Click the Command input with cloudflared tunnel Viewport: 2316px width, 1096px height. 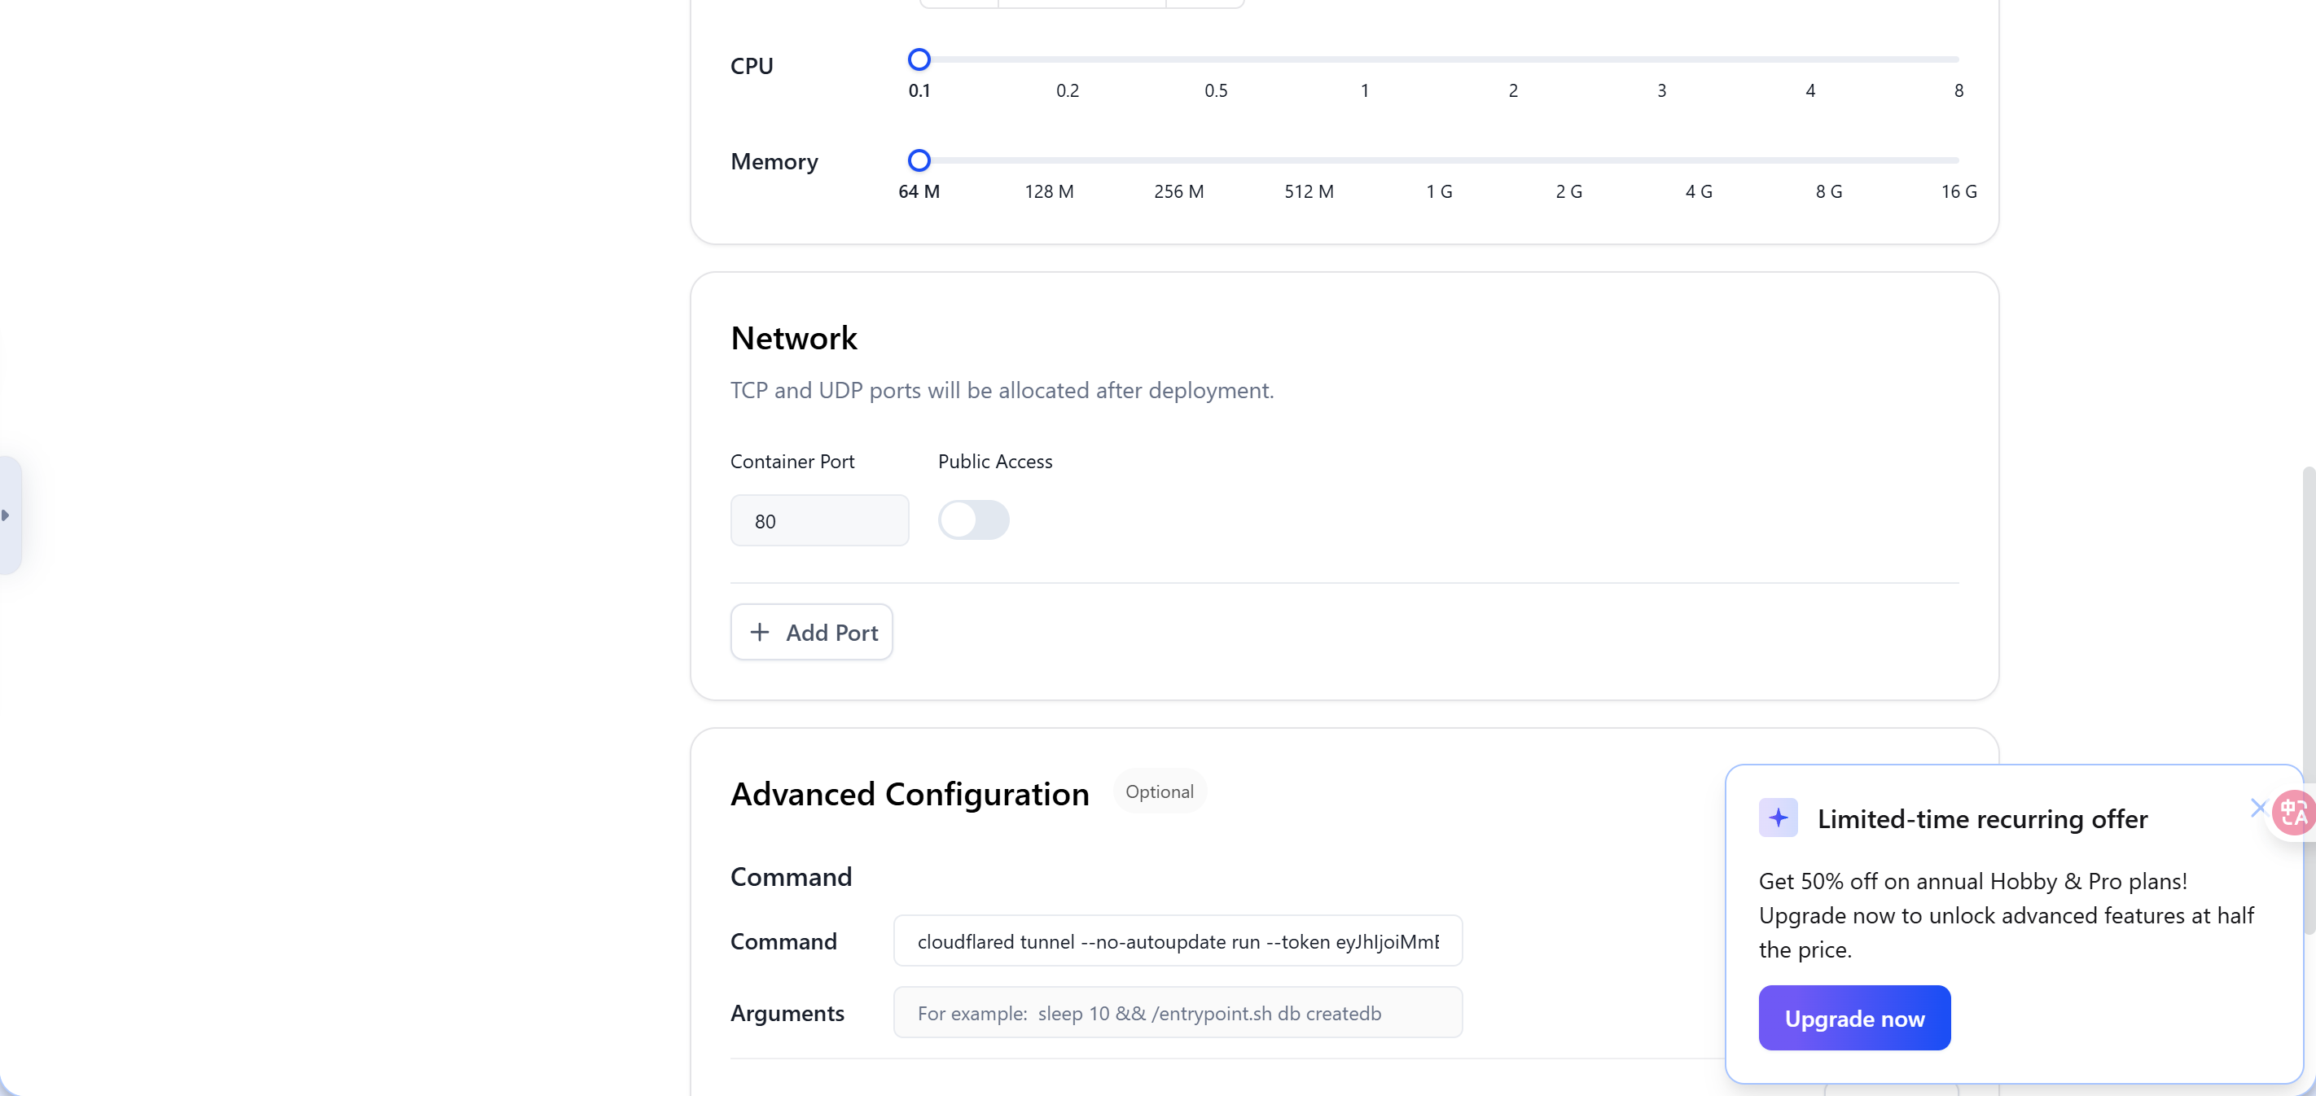coord(1178,940)
